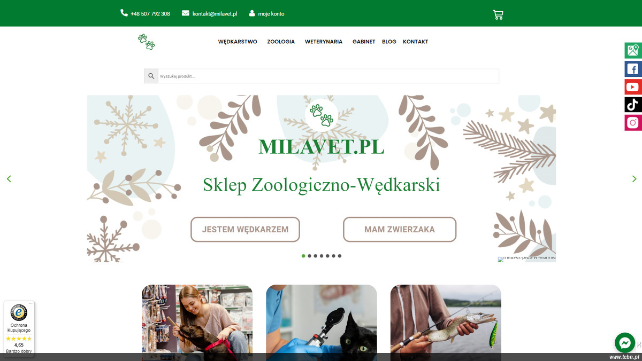Viewport: 642px width, 361px height.
Task: Open the Instagram sidebar icon
Action: 633,123
